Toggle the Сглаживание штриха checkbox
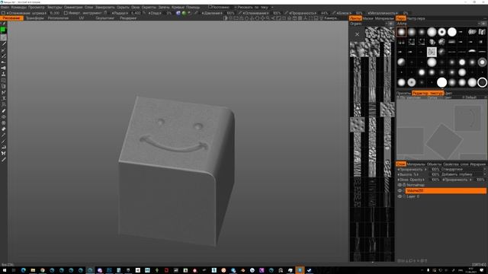The width and height of the screenshot is (488, 274). coord(3,13)
